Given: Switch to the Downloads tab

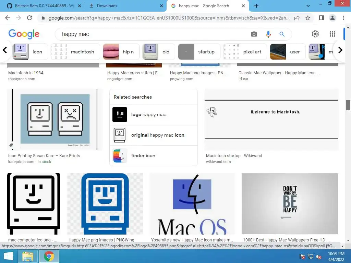Looking at the screenshot, I should (125, 6).
